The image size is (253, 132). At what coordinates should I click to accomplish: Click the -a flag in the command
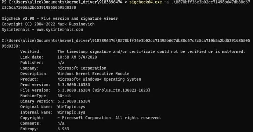[166, 2]
